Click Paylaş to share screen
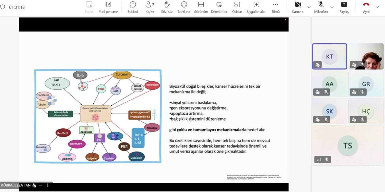This screenshot has height=192, width=385. 344,7
